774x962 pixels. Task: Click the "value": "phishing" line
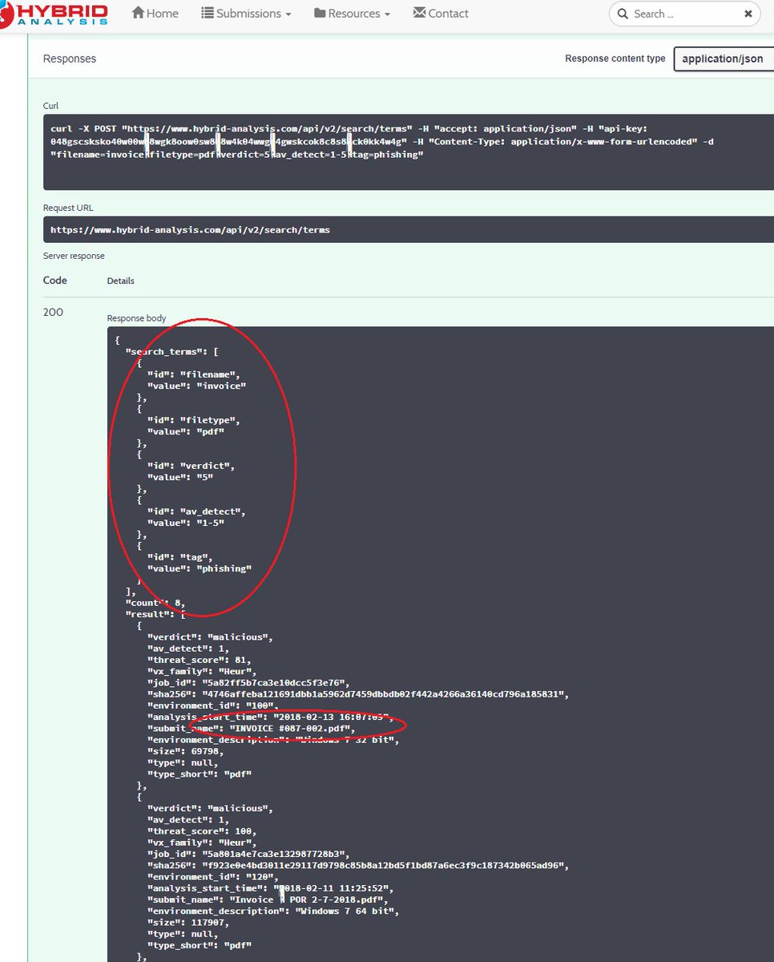tap(200, 569)
